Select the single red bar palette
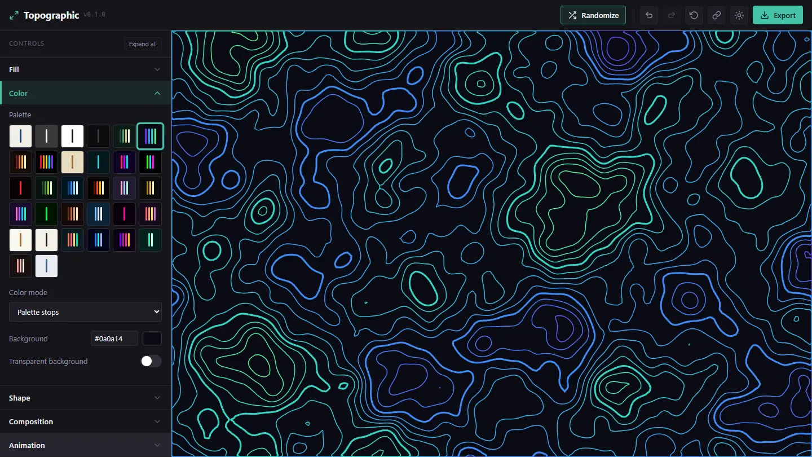Image resolution: width=812 pixels, height=457 pixels. coord(21,188)
